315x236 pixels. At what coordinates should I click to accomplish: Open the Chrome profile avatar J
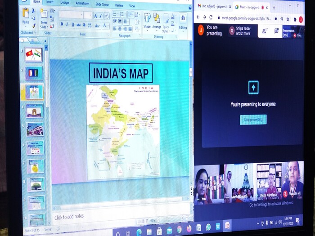[301, 19]
